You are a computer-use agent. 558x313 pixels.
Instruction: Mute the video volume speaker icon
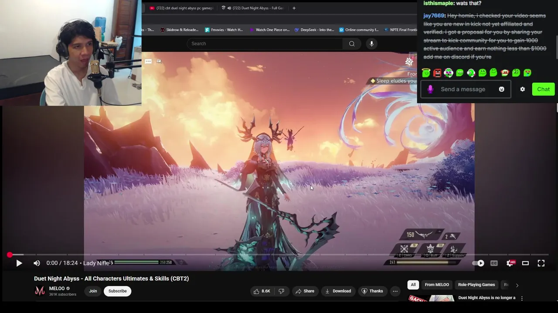37,263
